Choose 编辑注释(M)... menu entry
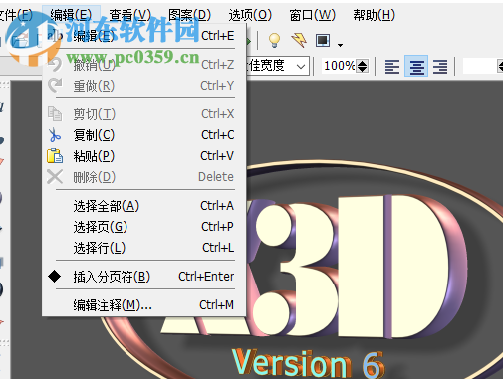 pos(144,305)
